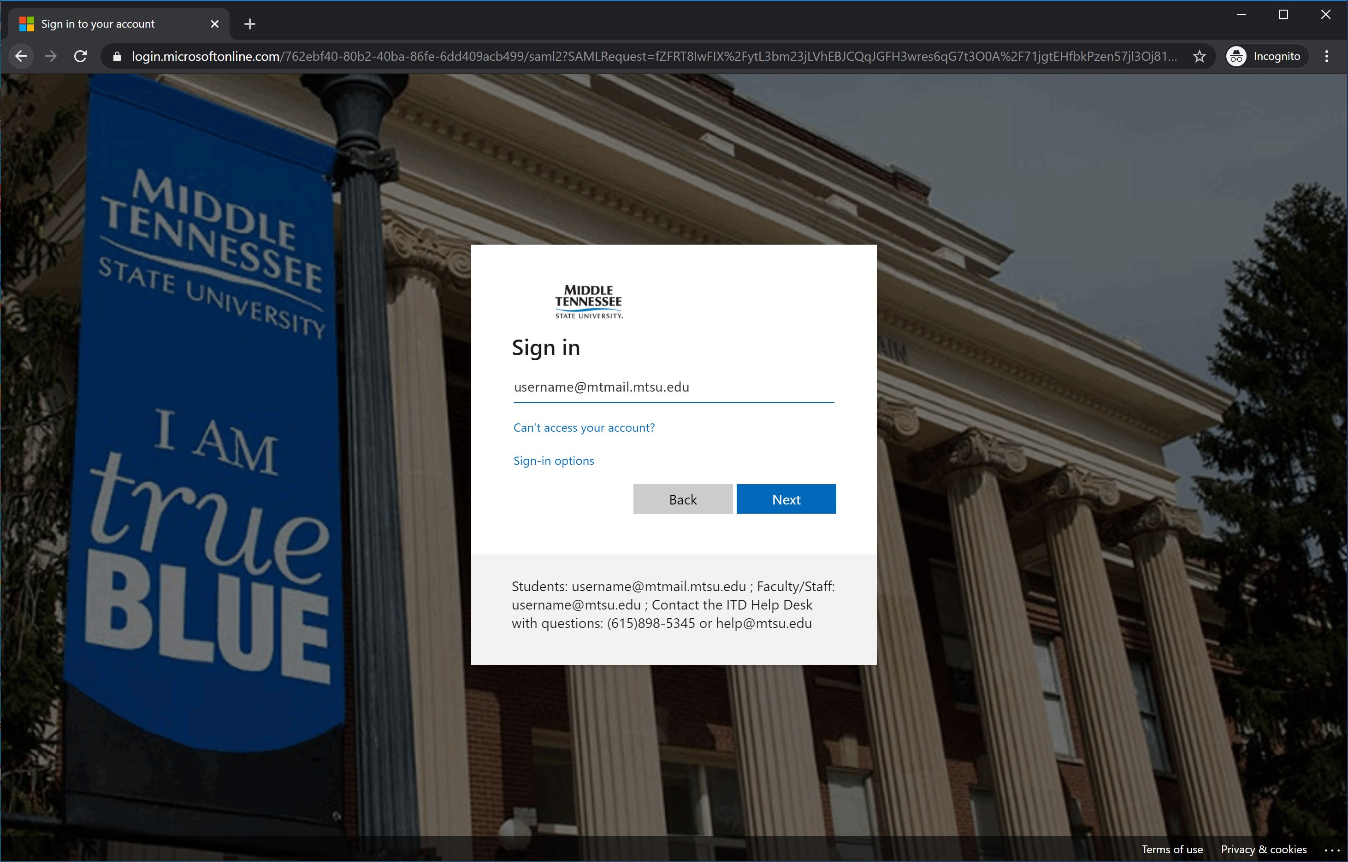View site info via padlock icon
Viewport: 1348px width, 862px height.
[117, 57]
